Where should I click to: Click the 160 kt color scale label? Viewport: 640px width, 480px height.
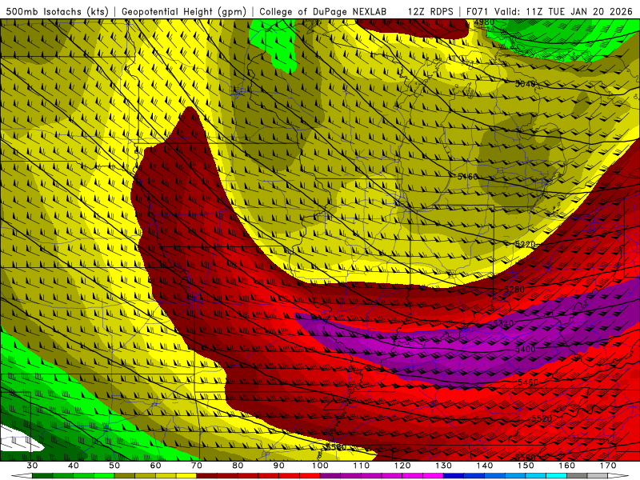tap(567, 466)
